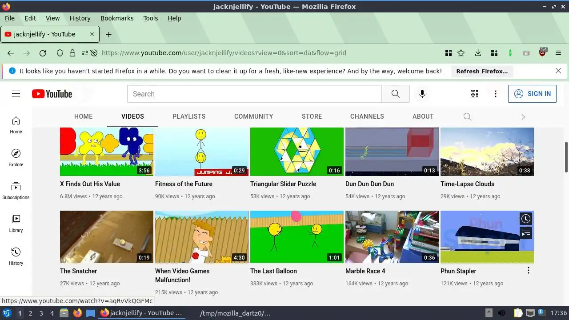Click the YouTube logo
Image resolution: width=569 pixels, height=320 pixels.
52,94
